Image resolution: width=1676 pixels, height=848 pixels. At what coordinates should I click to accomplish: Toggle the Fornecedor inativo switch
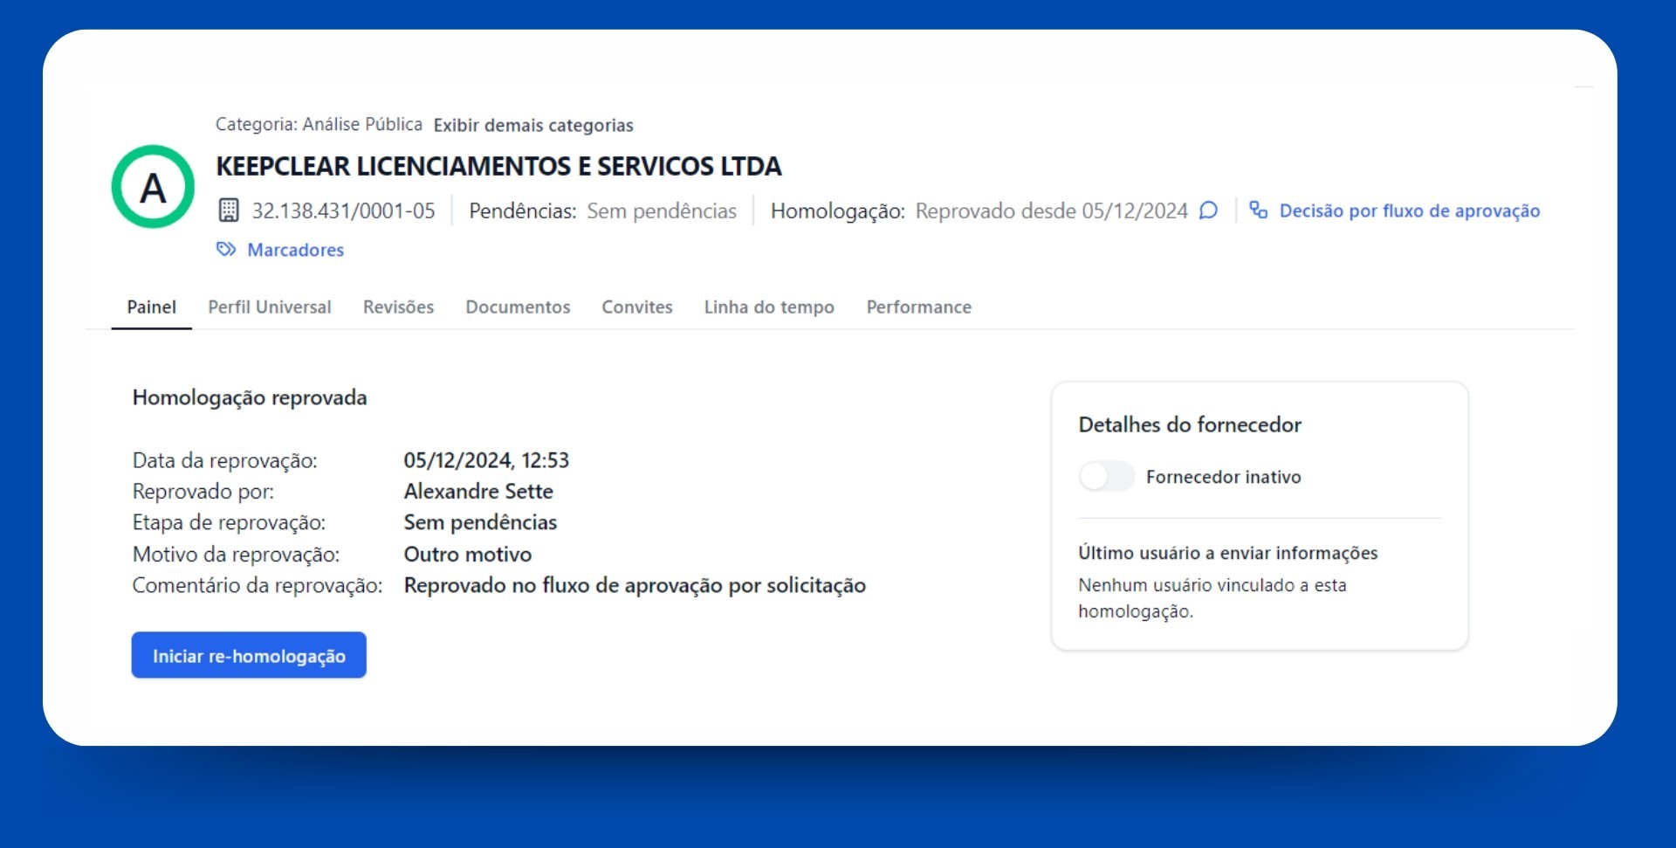pos(1107,477)
